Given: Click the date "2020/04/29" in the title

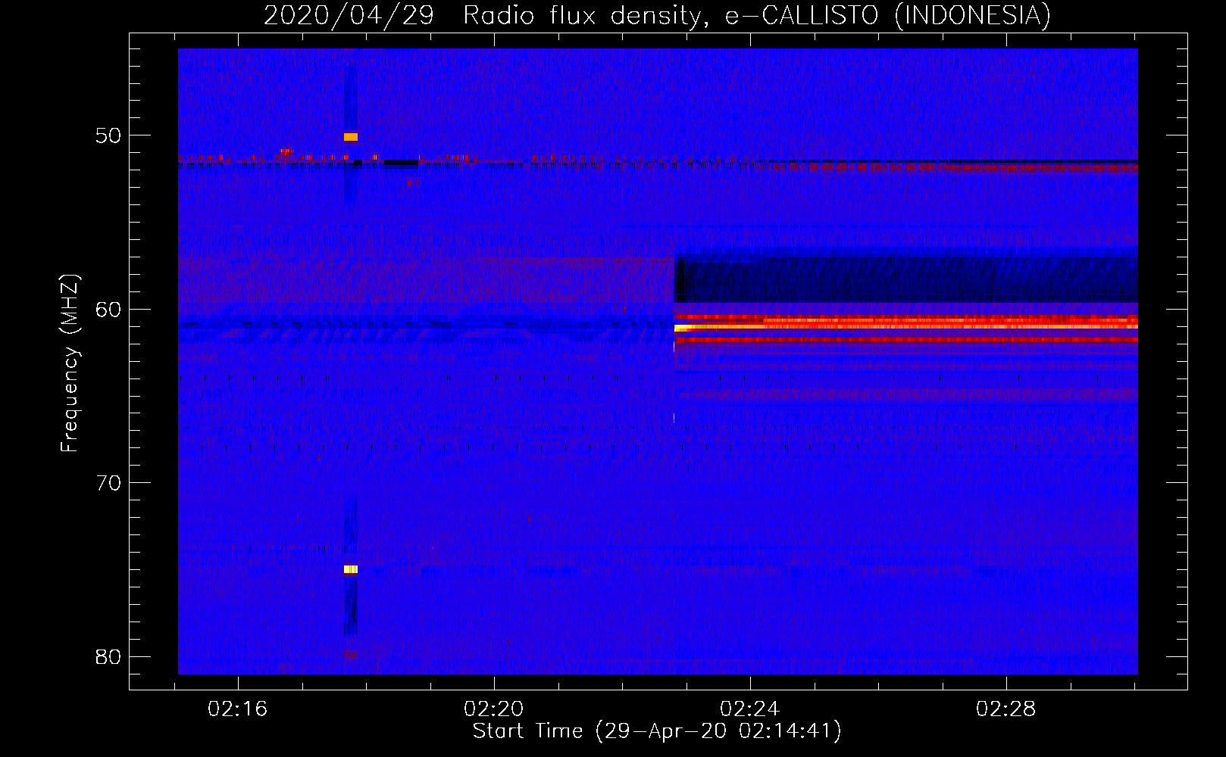Looking at the screenshot, I should (x=349, y=15).
